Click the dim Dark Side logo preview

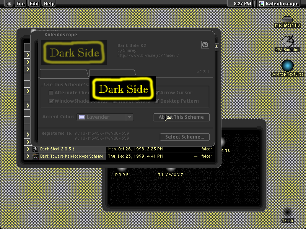tap(74, 52)
